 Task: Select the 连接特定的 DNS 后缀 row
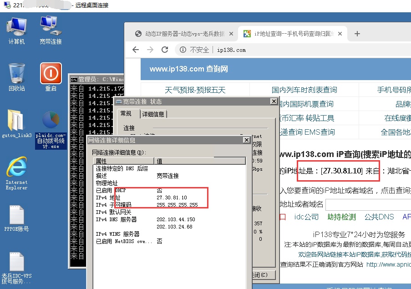coord(169,168)
